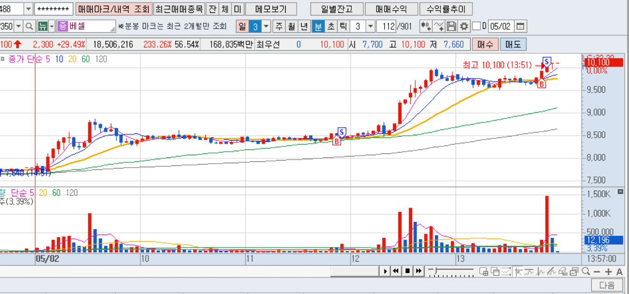Select the 주 weekly period toggle
The height and width of the screenshot is (294, 629).
pyautogui.click(x=279, y=27)
